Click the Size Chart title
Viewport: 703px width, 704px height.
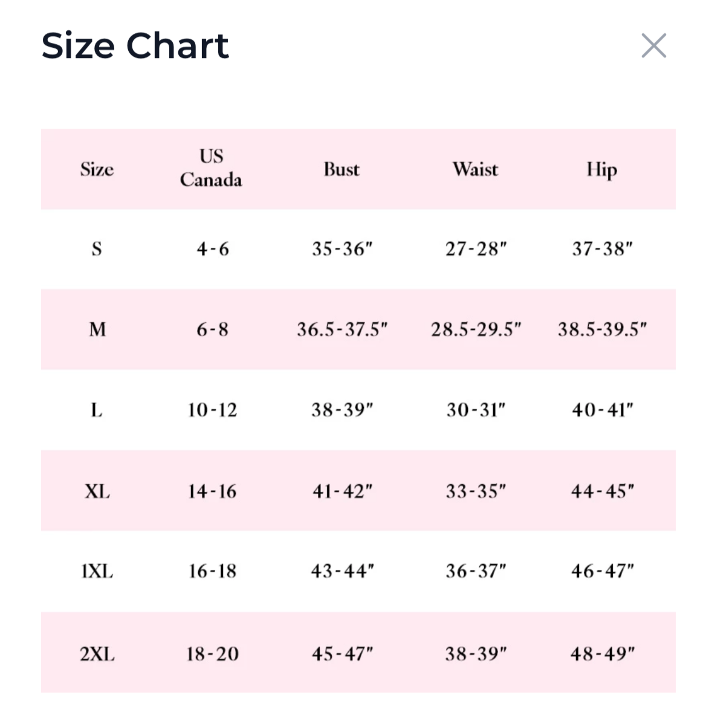click(x=135, y=46)
